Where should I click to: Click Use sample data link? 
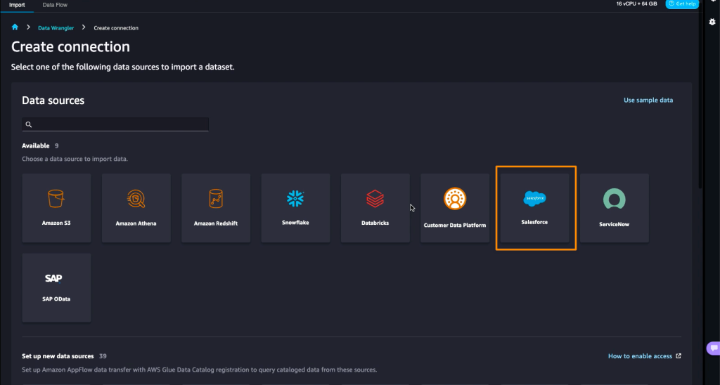[x=648, y=100]
